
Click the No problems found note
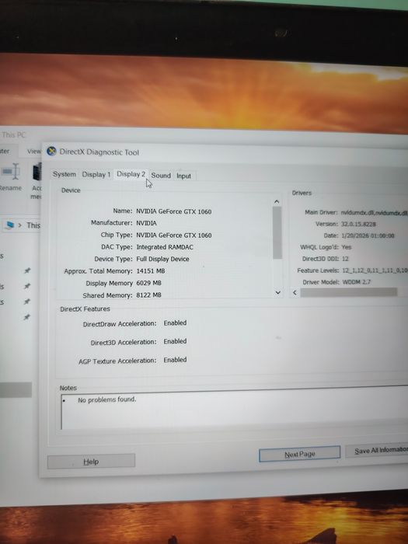click(107, 399)
